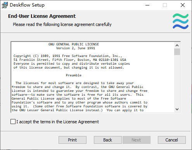Click the disabled maximize window icon

pos(165,5)
